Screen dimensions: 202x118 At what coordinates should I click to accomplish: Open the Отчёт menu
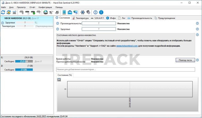point(32,7)
